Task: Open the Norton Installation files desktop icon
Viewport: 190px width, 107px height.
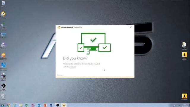Action: click(x=184, y=45)
